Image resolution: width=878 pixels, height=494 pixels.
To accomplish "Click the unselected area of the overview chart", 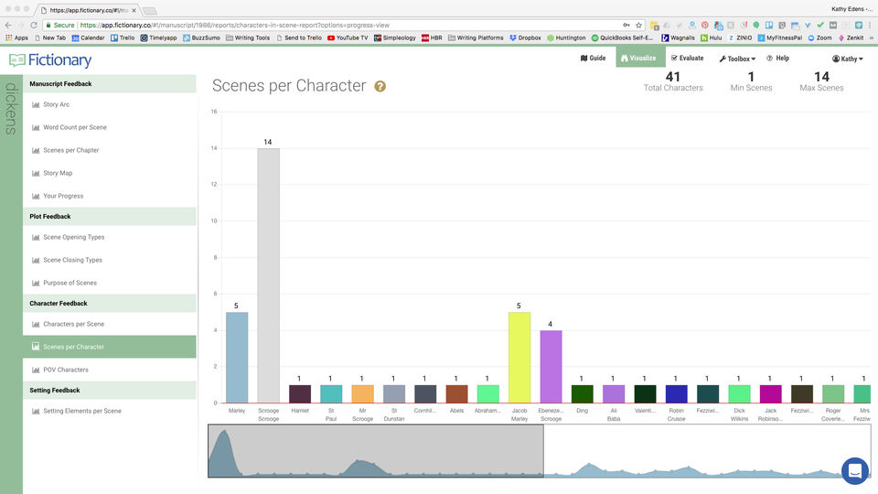I will coord(707,451).
